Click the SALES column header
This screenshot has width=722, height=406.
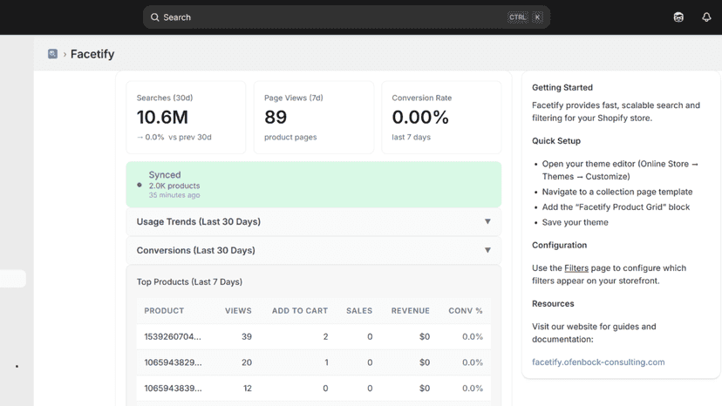pos(359,311)
